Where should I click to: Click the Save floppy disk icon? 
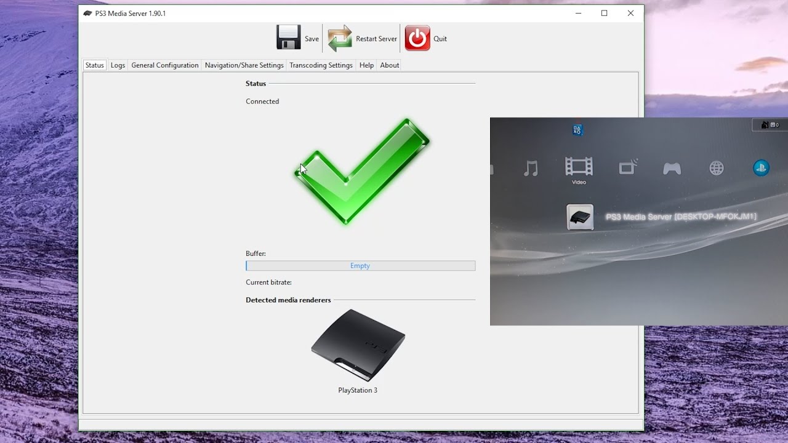pyautogui.click(x=288, y=38)
